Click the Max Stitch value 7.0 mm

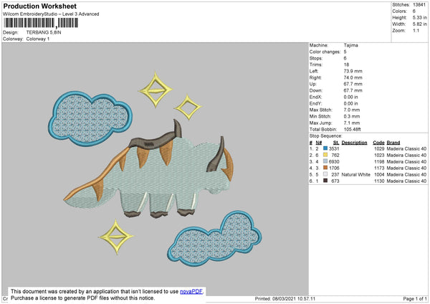352,110
